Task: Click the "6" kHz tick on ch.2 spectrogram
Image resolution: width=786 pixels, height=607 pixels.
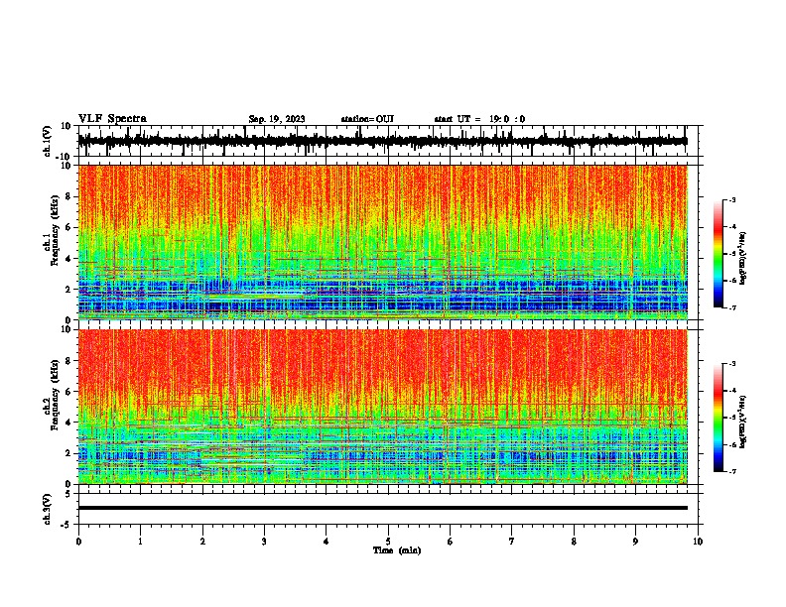Action: [x=69, y=392]
